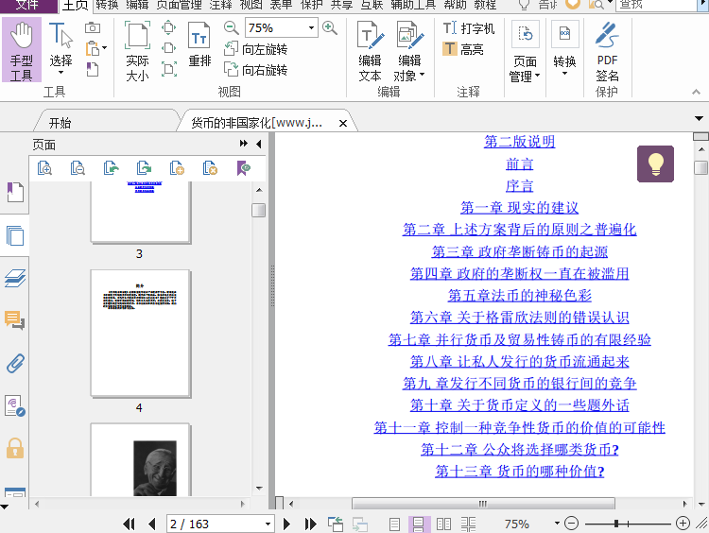709x533 pixels.
Task: Open the 75% zoom combo box in ribbon
Action: pos(282,28)
